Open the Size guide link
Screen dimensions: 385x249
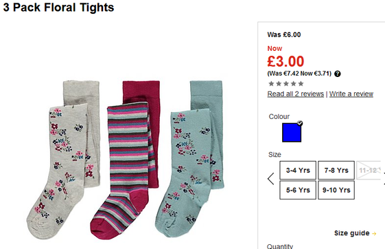point(351,233)
